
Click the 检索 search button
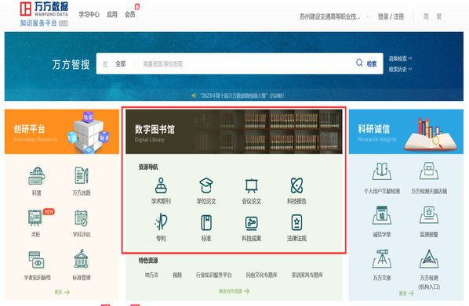click(x=366, y=63)
